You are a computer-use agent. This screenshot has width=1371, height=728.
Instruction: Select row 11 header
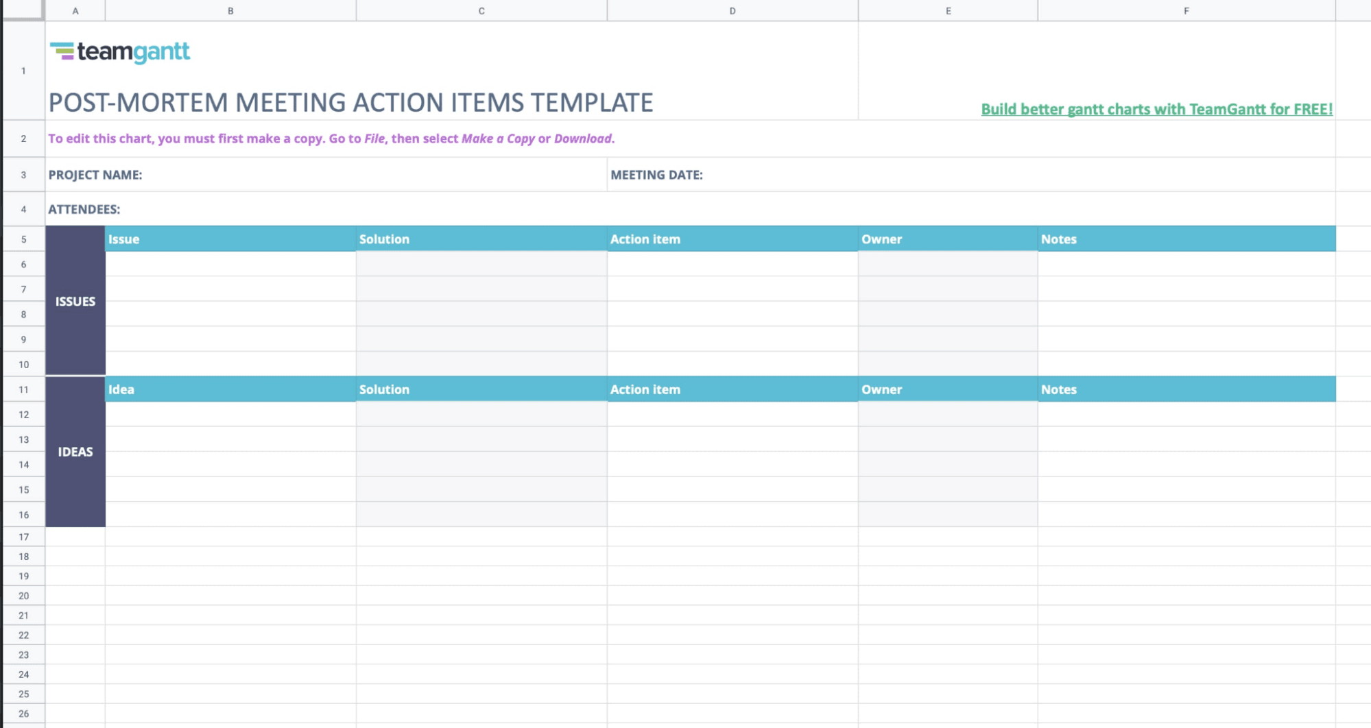23,389
